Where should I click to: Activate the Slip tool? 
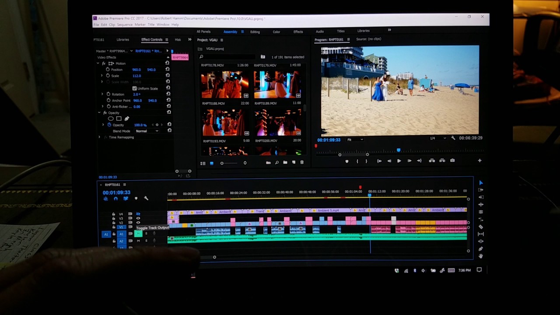click(481, 234)
